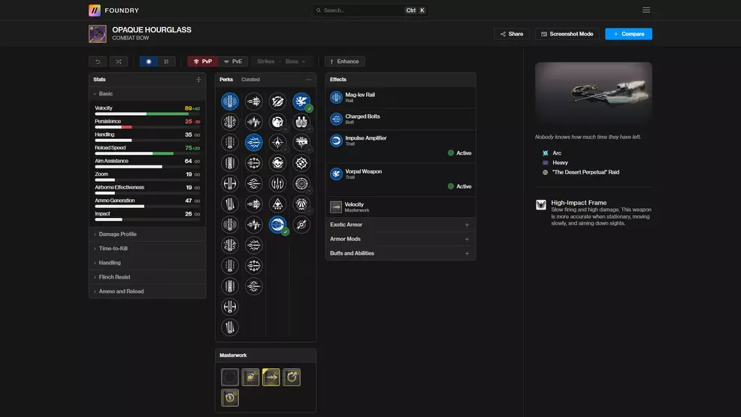This screenshot has height=417, width=741.
Task: Choose the circular arrow masterwork icon
Action: pyautogui.click(x=292, y=377)
